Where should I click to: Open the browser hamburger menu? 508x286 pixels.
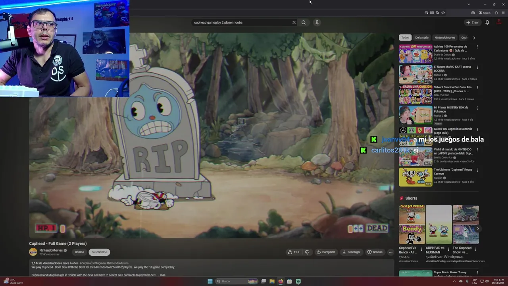pos(503,13)
